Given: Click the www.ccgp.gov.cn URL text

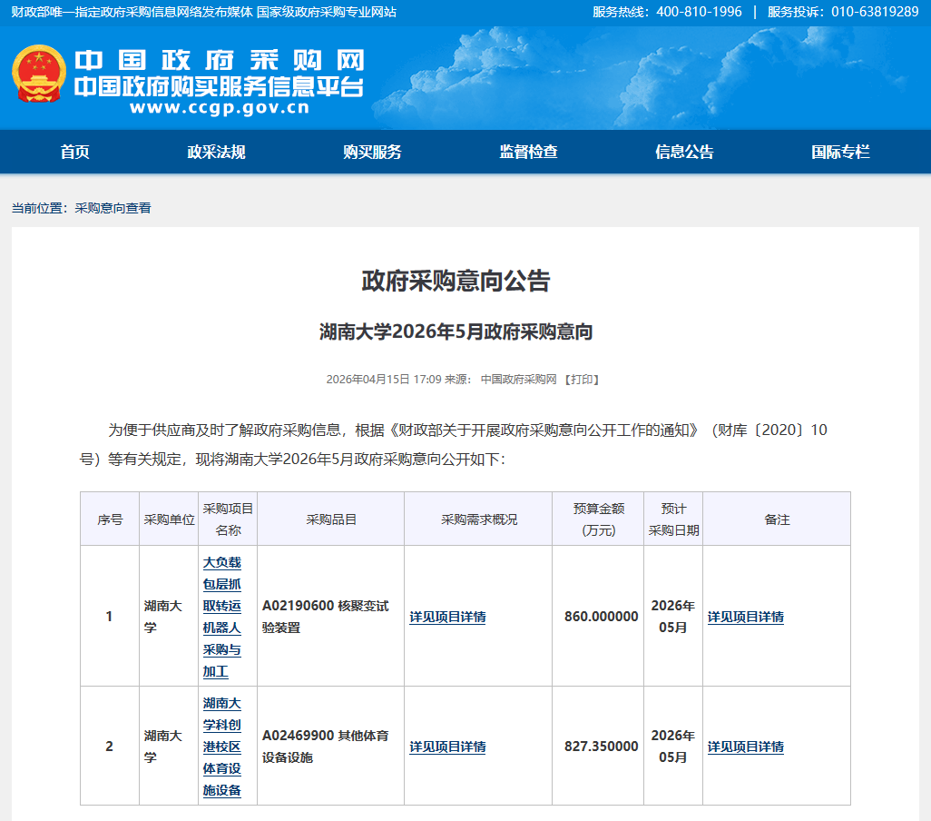Looking at the screenshot, I should point(220,107).
